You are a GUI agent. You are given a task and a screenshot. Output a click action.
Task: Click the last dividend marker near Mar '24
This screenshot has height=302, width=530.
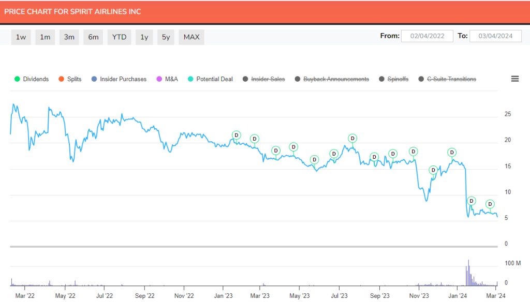[490, 204]
